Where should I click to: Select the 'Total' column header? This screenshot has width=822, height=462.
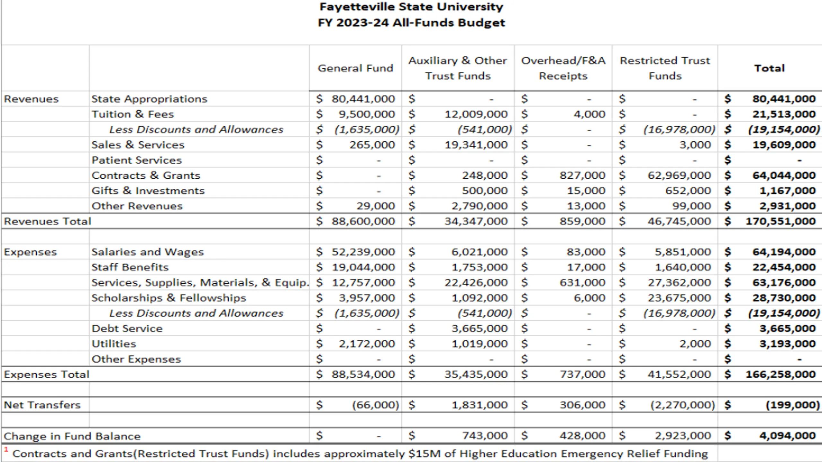pyautogui.click(x=769, y=68)
